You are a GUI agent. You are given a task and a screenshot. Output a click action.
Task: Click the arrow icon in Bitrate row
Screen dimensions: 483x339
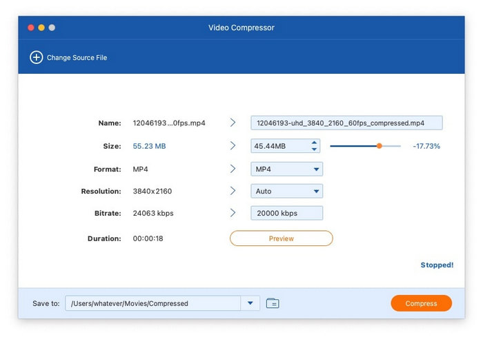(x=233, y=213)
